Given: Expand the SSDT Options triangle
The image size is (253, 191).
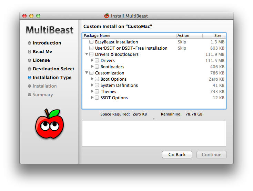Looking at the screenshot, I should coord(92,97).
